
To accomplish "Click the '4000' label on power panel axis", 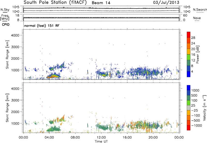I will [x=15, y=35].
